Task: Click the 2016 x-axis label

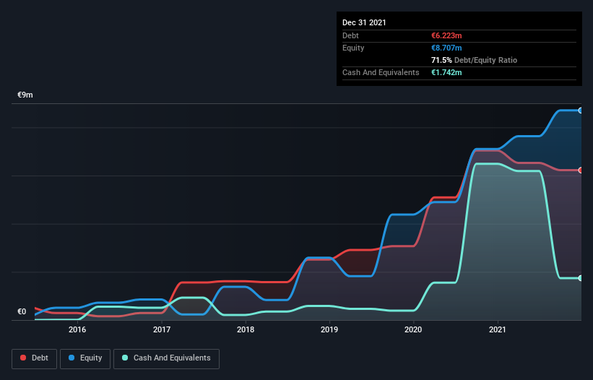Action: coord(77,329)
